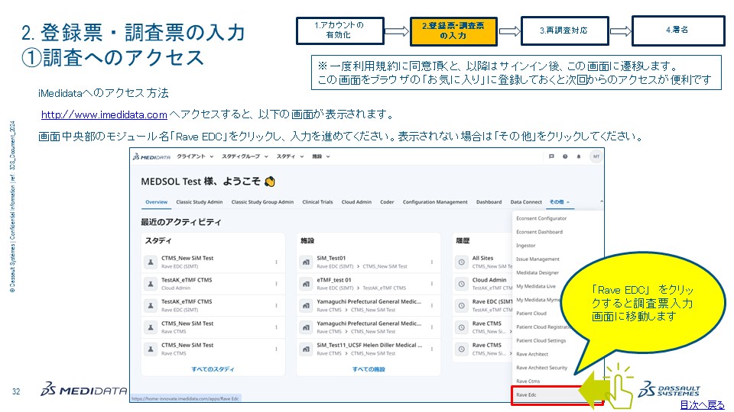
Task: Select Patient Cloud Settings menu entry
Action: tap(541, 340)
